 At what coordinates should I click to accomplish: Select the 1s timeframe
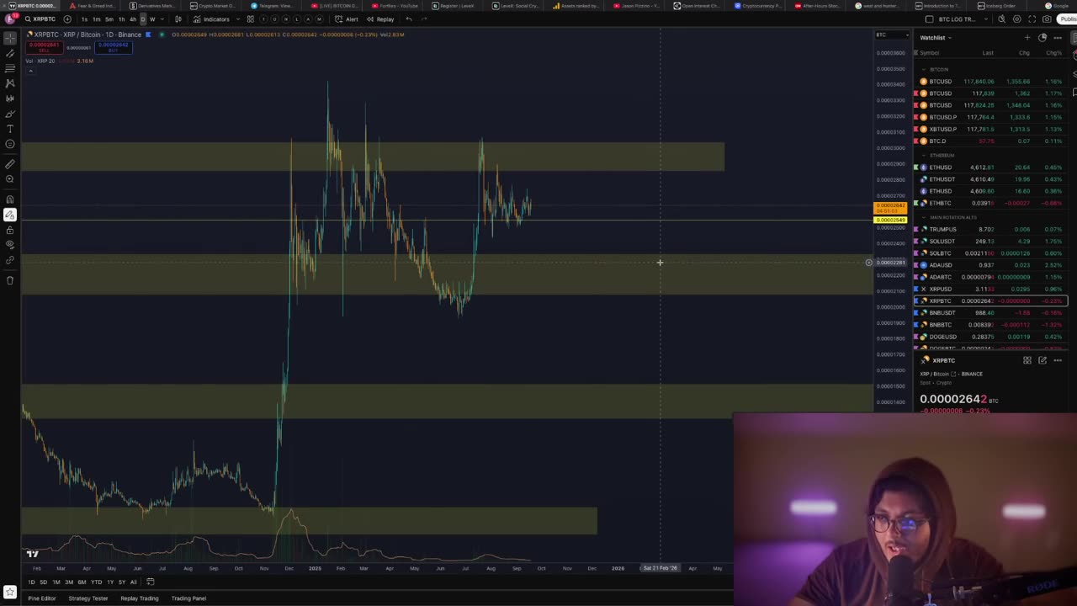(84, 19)
